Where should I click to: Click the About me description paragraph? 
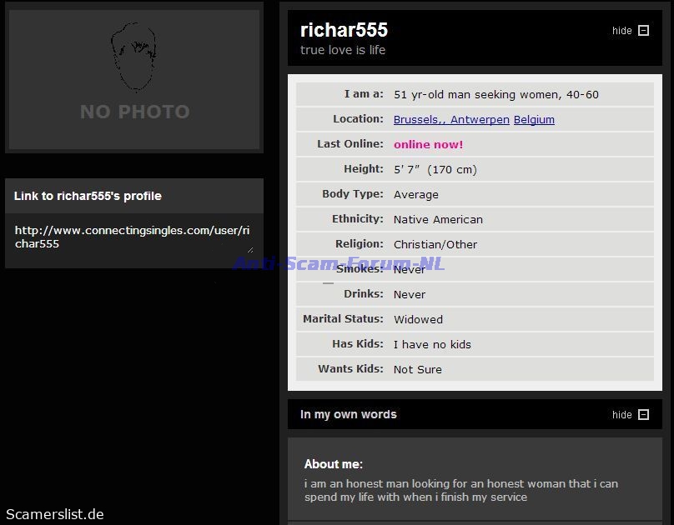point(460,490)
